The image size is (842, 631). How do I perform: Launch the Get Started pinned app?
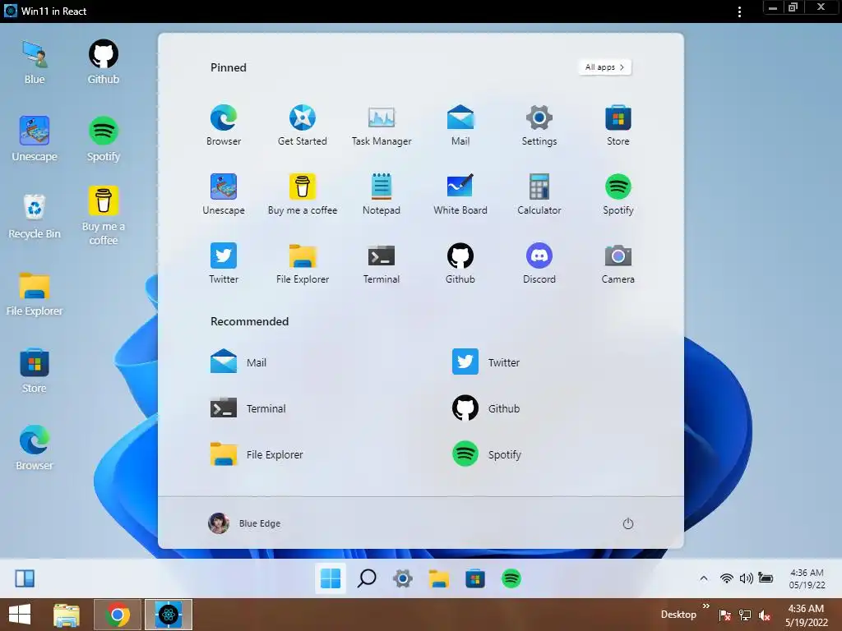(303, 126)
